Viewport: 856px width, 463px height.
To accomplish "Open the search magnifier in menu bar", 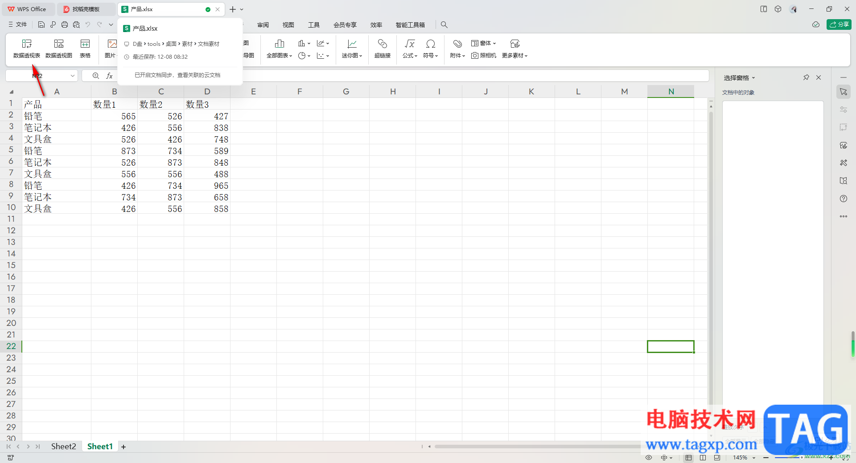I will pos(444,25).
